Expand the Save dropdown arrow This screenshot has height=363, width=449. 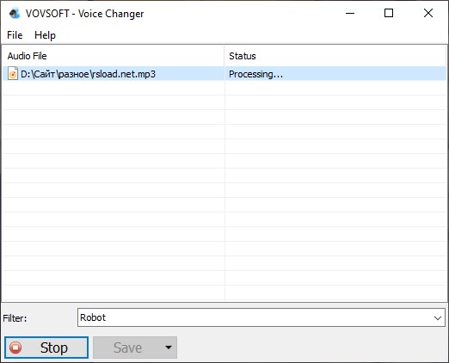click(169, 348)
